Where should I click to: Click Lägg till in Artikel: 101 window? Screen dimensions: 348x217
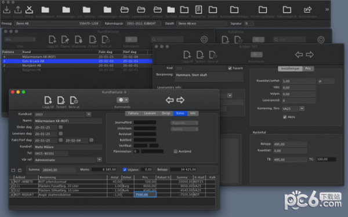[x=187, y=55]
